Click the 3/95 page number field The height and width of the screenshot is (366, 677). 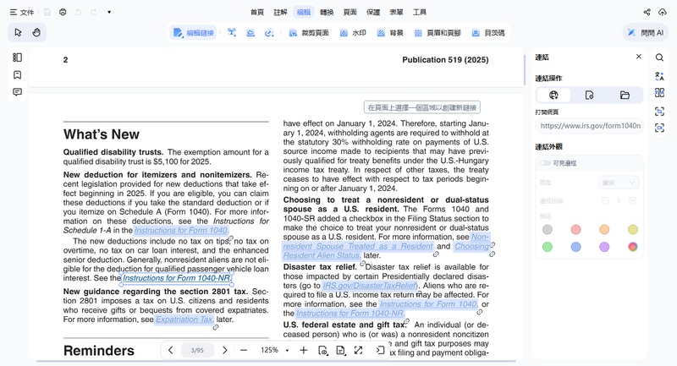click(x=197, y=350)
